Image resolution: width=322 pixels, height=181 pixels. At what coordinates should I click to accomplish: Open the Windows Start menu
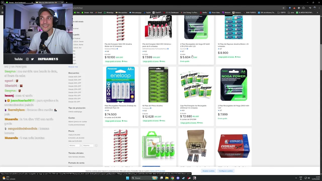pyautogui.click(x=128, y=178)
